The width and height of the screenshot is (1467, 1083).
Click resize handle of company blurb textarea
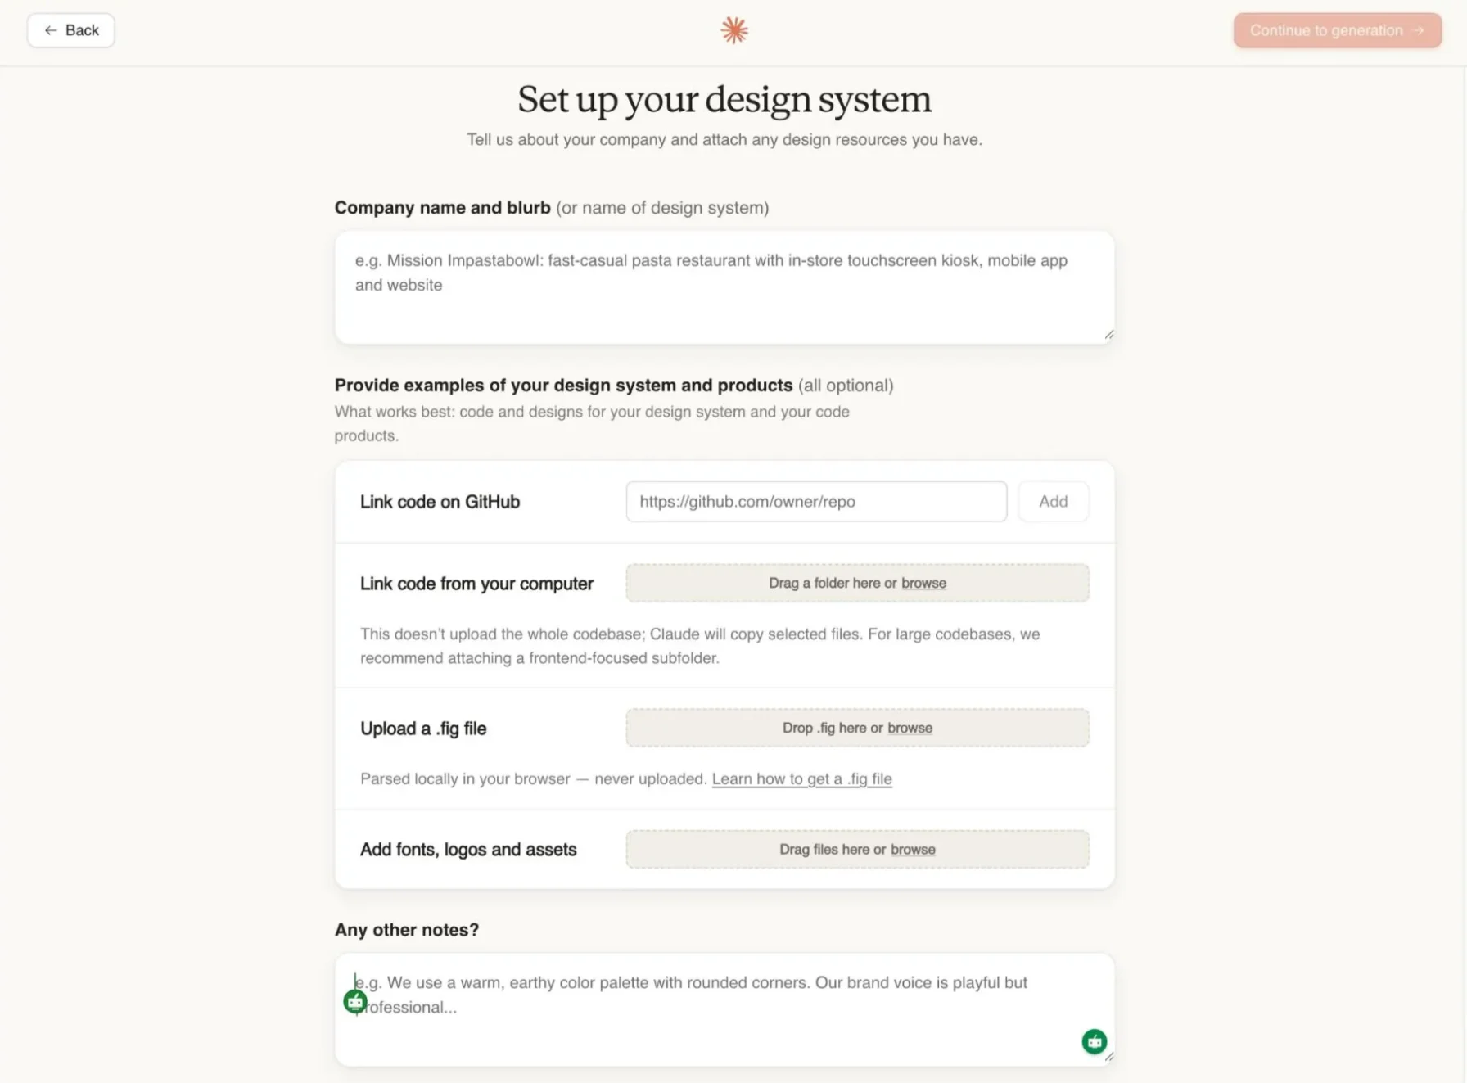(1108, 335)
